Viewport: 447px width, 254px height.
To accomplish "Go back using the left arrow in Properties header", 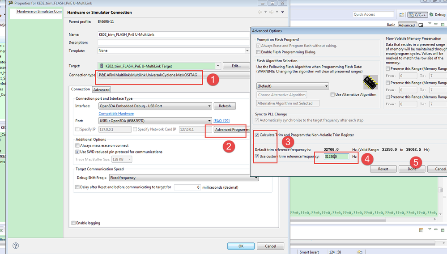I will (x=260, y=12).
